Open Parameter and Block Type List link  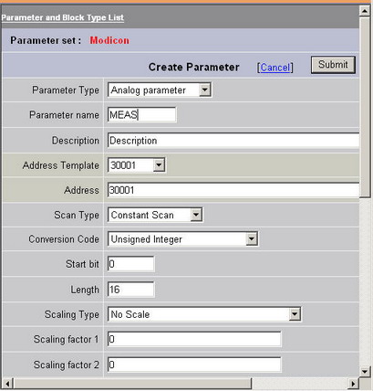pos(63,17)
